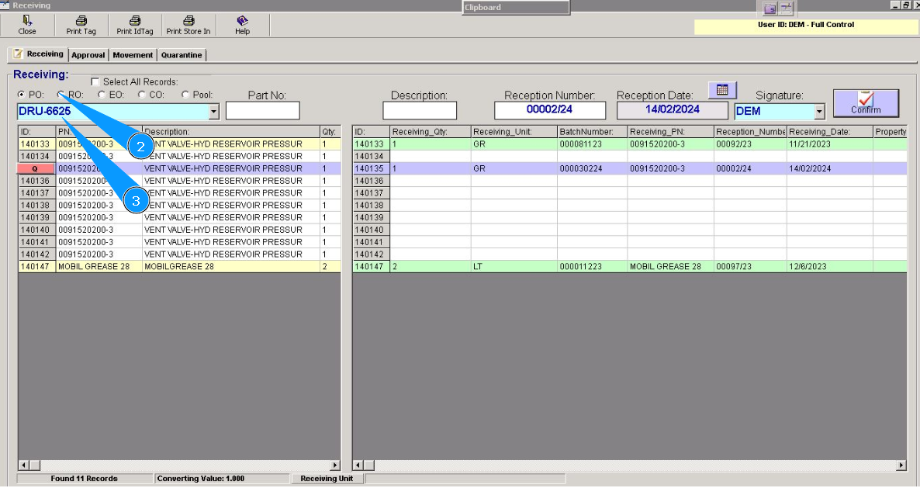Select the RO radio button
This screenshot has width=920, height=488.
tap(61, 95)
